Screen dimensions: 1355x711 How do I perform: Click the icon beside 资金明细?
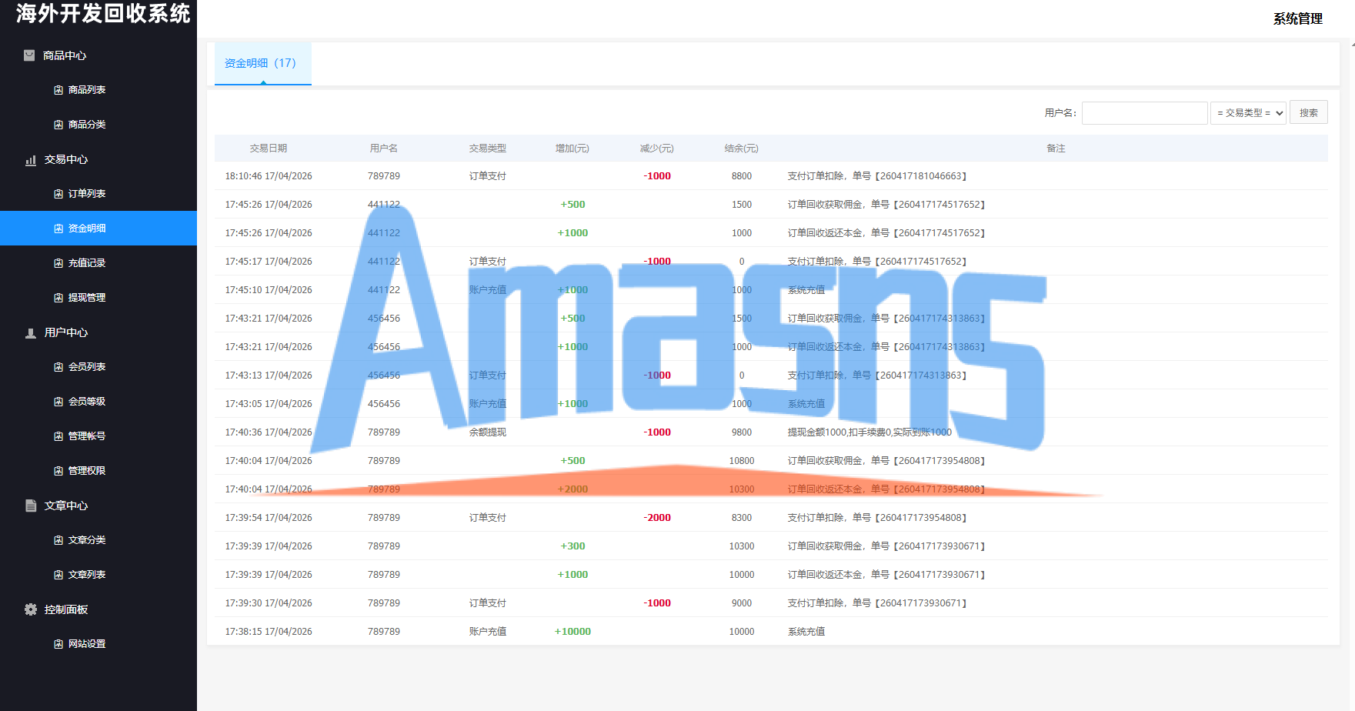(x=58, y=229)
